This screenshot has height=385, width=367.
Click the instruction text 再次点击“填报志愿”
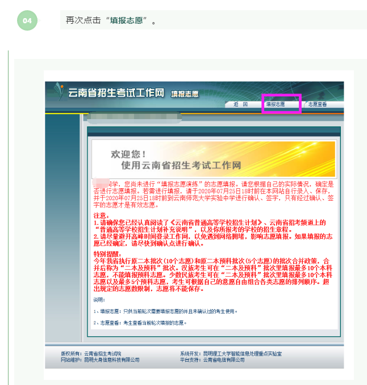pyautogui.click(x=111, y=20)
